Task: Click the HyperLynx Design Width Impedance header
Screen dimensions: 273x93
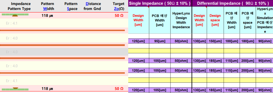Action: click(x=181, y=20)
